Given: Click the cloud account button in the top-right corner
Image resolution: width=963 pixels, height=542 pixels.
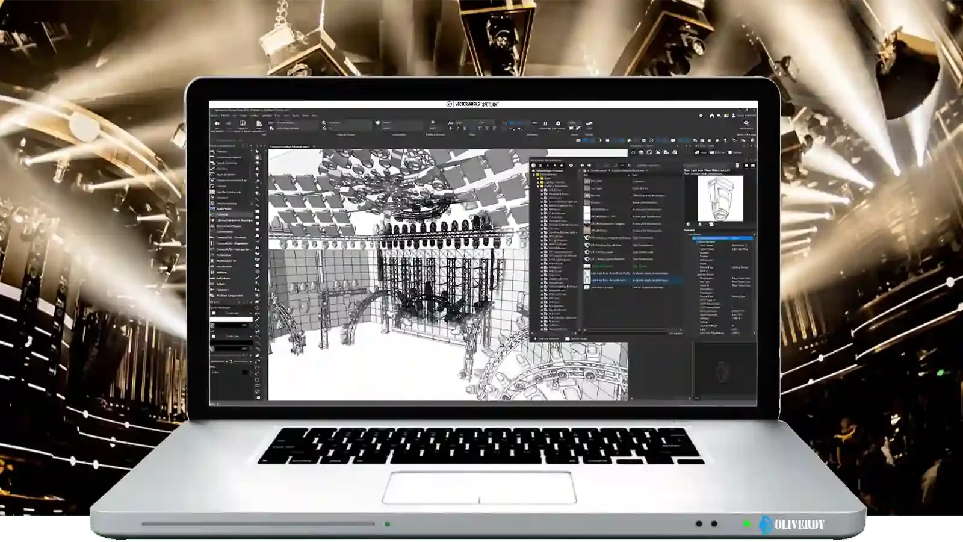Looking at the screenshot, I should [x=734, y=116].
